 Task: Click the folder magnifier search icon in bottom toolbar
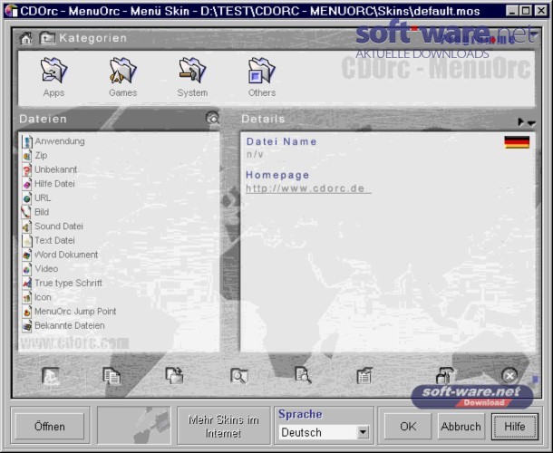click(239, 376)
